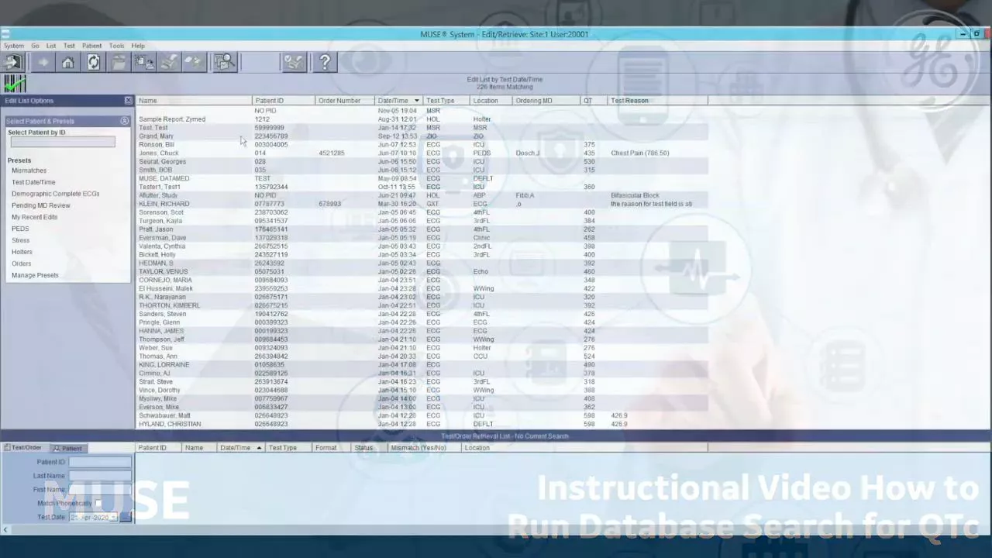Toggle Date/Time sort in retrieval list header
Viewport: 992px width, 558px height.
click(x=240, y=448)
